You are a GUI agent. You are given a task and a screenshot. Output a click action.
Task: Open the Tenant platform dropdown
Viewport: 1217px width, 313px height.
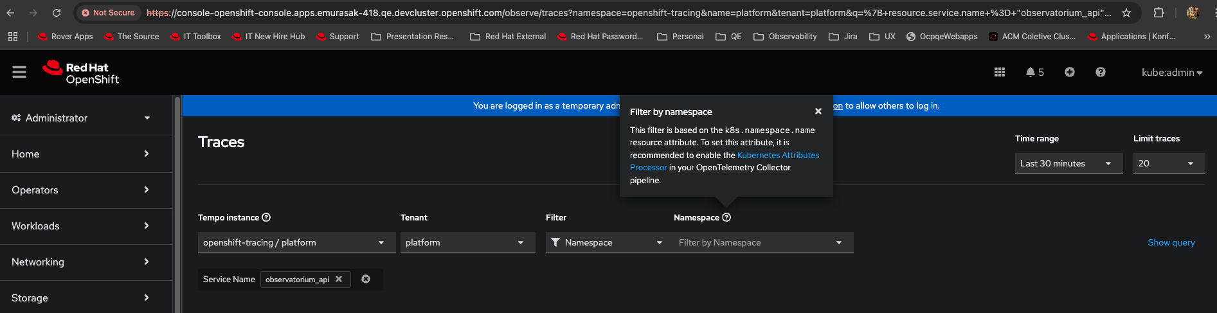467,242
